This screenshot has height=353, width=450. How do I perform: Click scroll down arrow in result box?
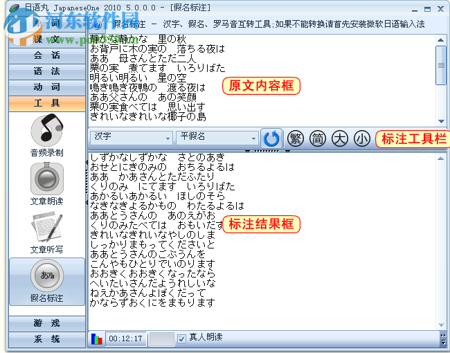(x=441, y=325)
